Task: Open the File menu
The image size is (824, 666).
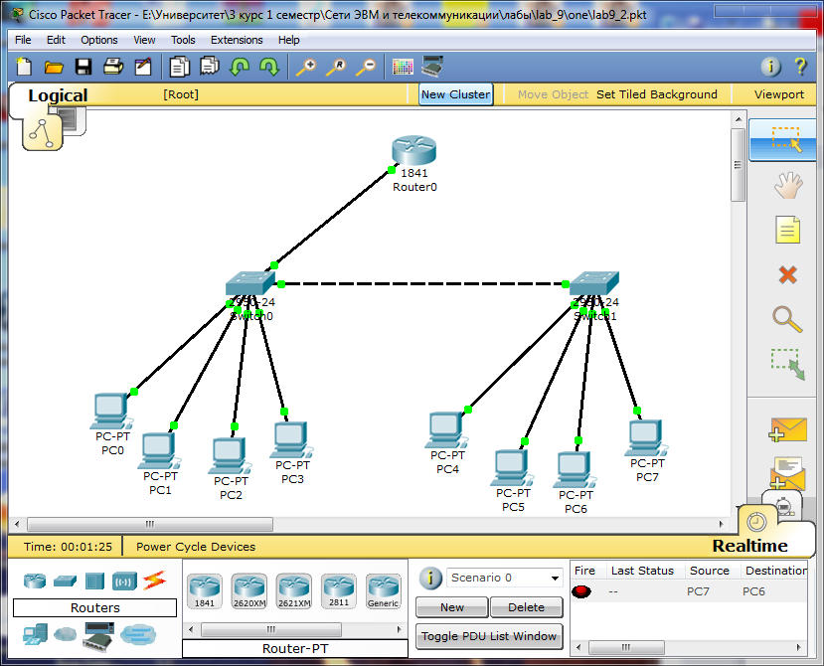Action: (23, 40)
